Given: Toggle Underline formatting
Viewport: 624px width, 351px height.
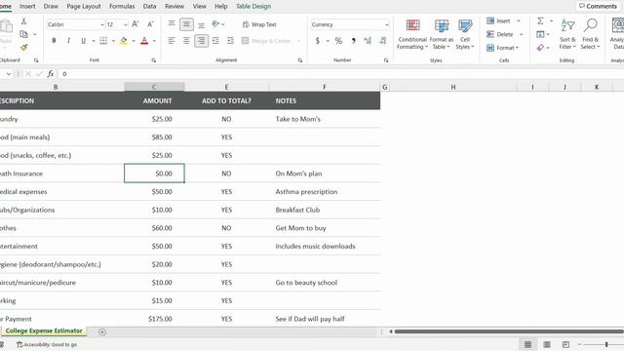Looking at the screenshot, I should [83, 41].
